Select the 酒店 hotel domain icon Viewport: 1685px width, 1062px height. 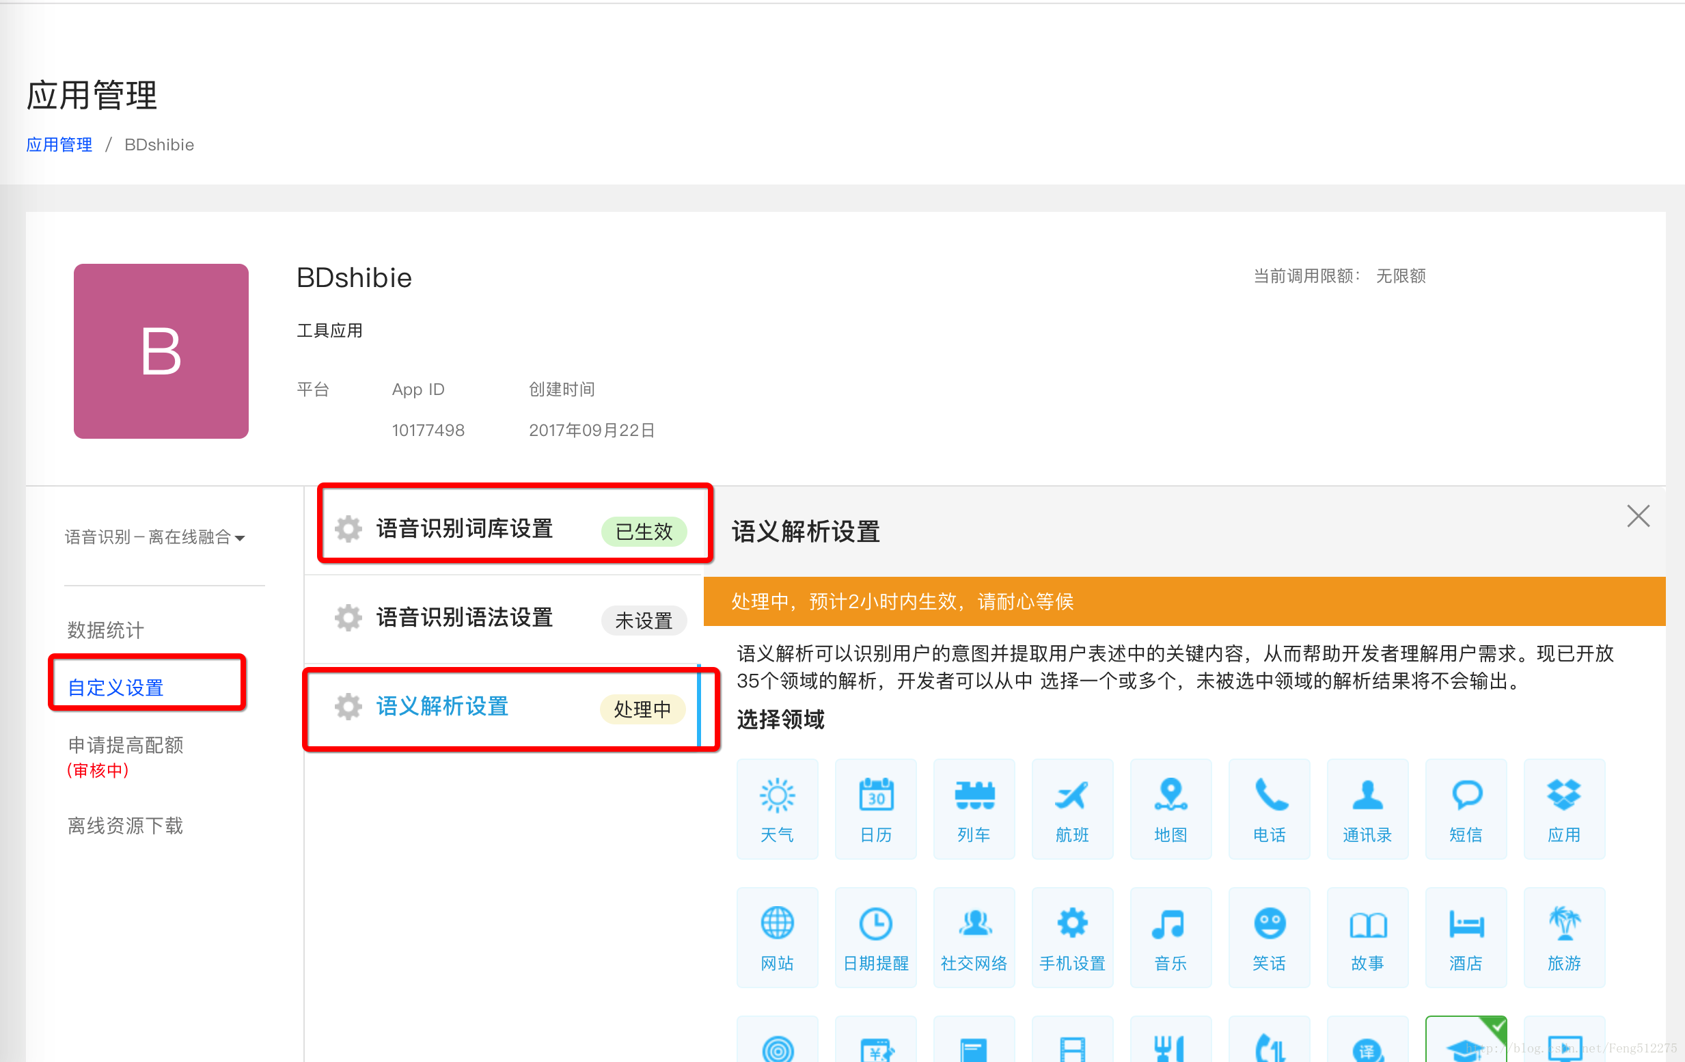click(x=1466, y=938)
